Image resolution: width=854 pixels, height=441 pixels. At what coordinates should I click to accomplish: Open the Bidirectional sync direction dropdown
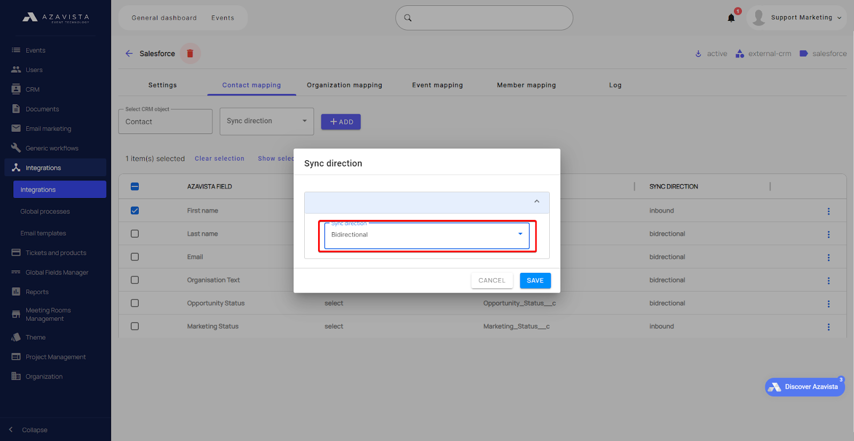coord(427,235)
